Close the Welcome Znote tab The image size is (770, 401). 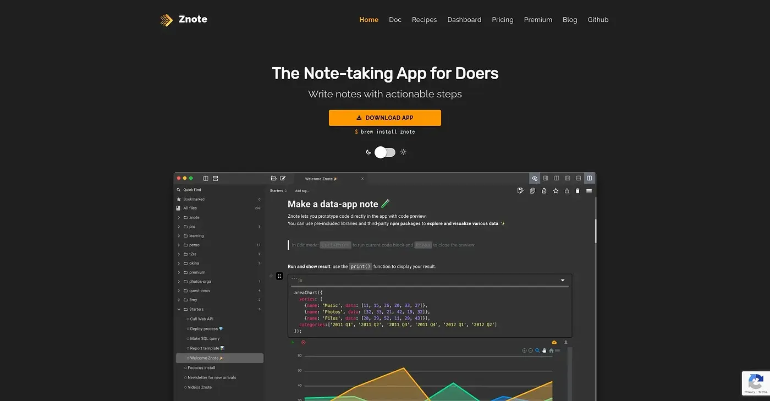362,179
